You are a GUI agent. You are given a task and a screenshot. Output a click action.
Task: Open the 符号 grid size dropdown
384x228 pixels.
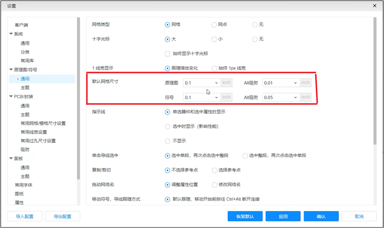[x=202, y=97]
